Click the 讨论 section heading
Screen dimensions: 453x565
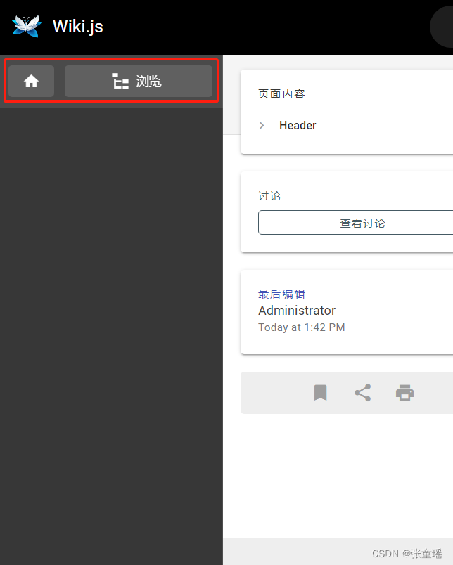pos(269,196)
